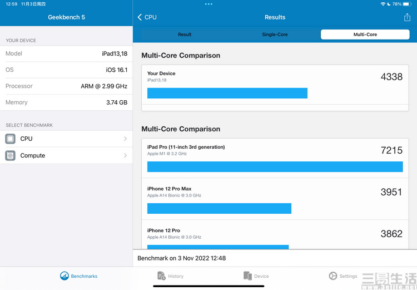Tap Your Device score 4338
Viewport: 417px width, 290px height.
[391, 77]
